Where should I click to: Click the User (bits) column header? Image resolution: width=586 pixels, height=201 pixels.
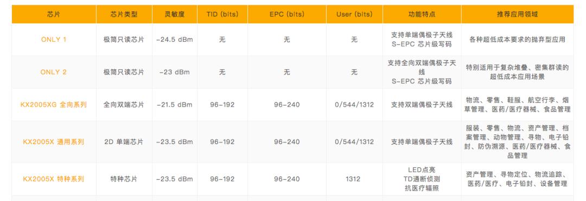click(354, 15)
